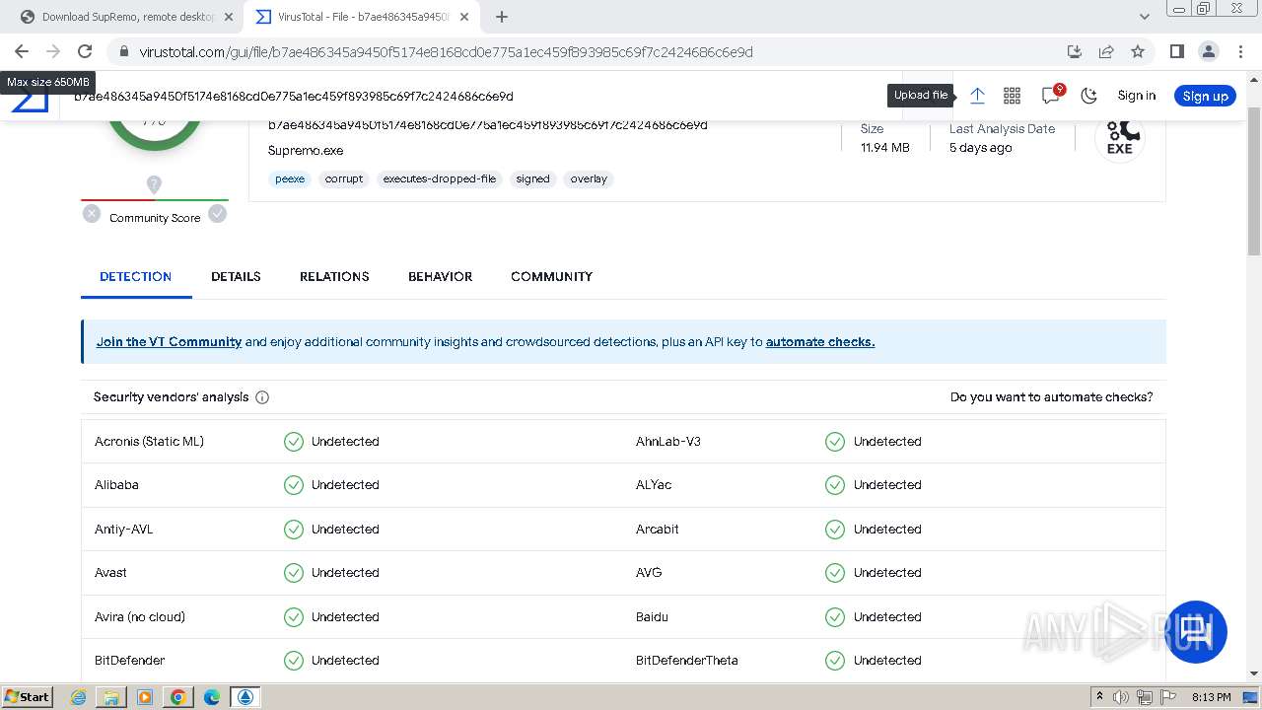The height and width of the screenshot is (710, 1262).
Task: Click the 11.94 MB size value
Action: pyautogui.click(x=884, y=148)
